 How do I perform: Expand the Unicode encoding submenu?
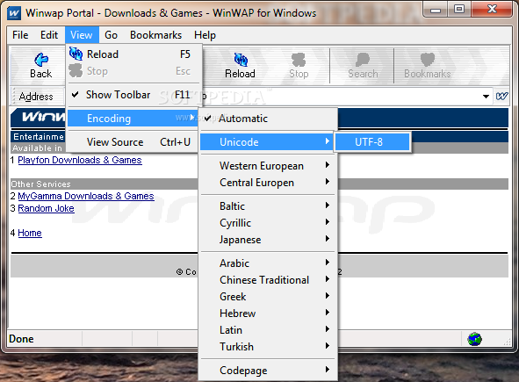click(266, 142)
